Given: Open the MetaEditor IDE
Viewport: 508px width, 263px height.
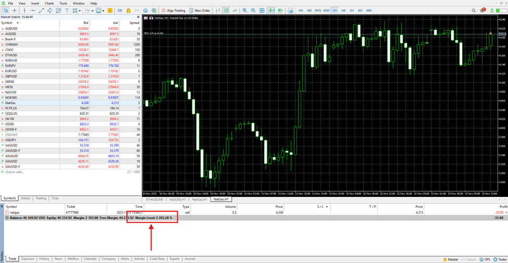Looking at the screenshot, I should tap(120, 10).
